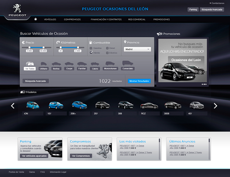Choose the 206+ car model image
230x177 pixels.
79,105
